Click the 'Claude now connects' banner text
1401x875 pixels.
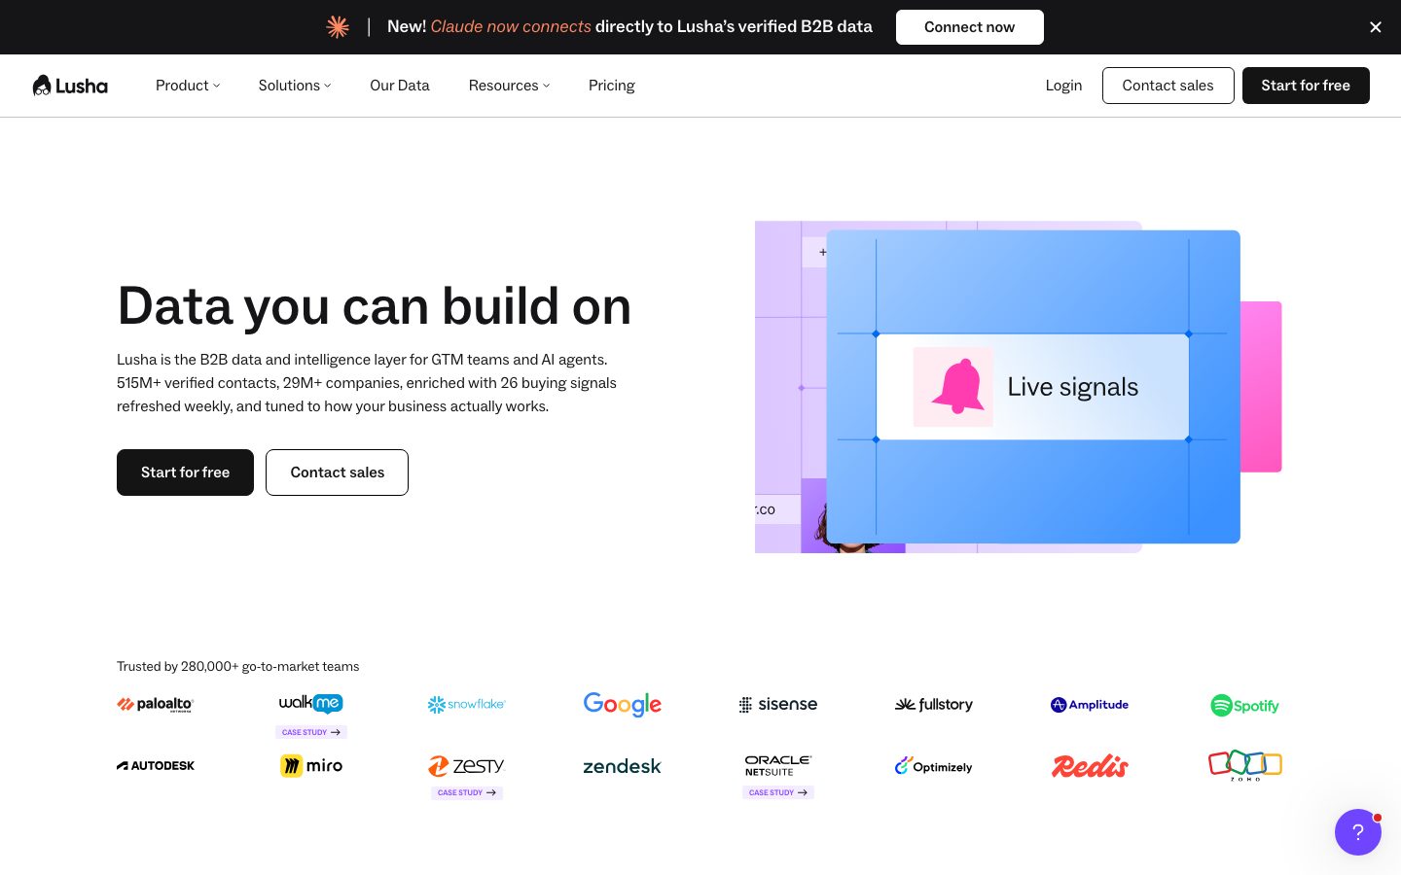tap(511, 26)
